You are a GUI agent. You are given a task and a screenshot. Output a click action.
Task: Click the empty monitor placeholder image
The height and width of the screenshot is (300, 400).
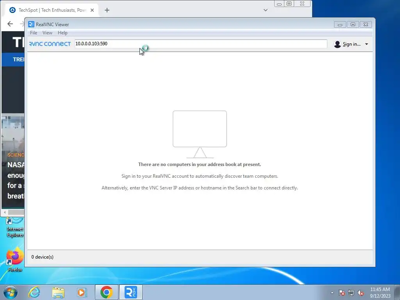200,134
